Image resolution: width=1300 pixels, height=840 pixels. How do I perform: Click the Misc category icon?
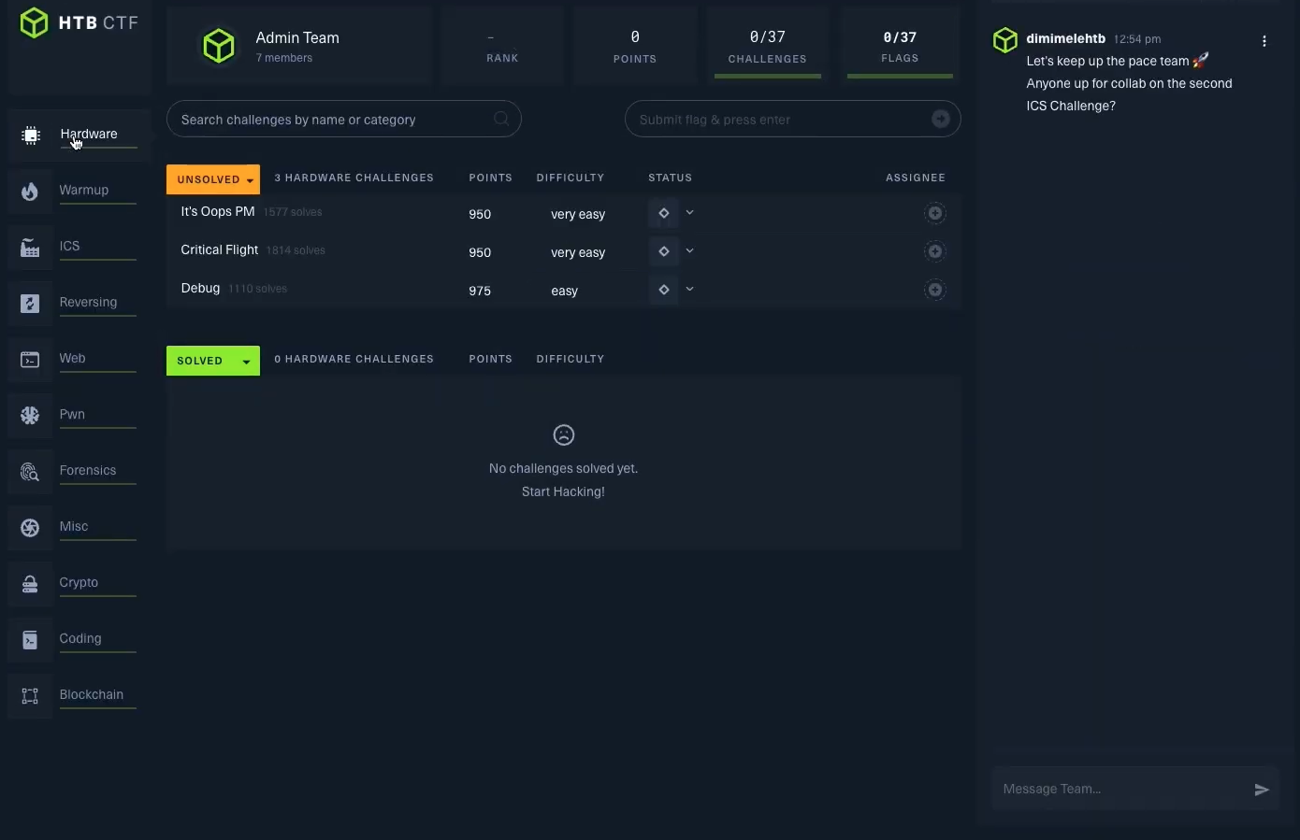[x=30, y=528]
